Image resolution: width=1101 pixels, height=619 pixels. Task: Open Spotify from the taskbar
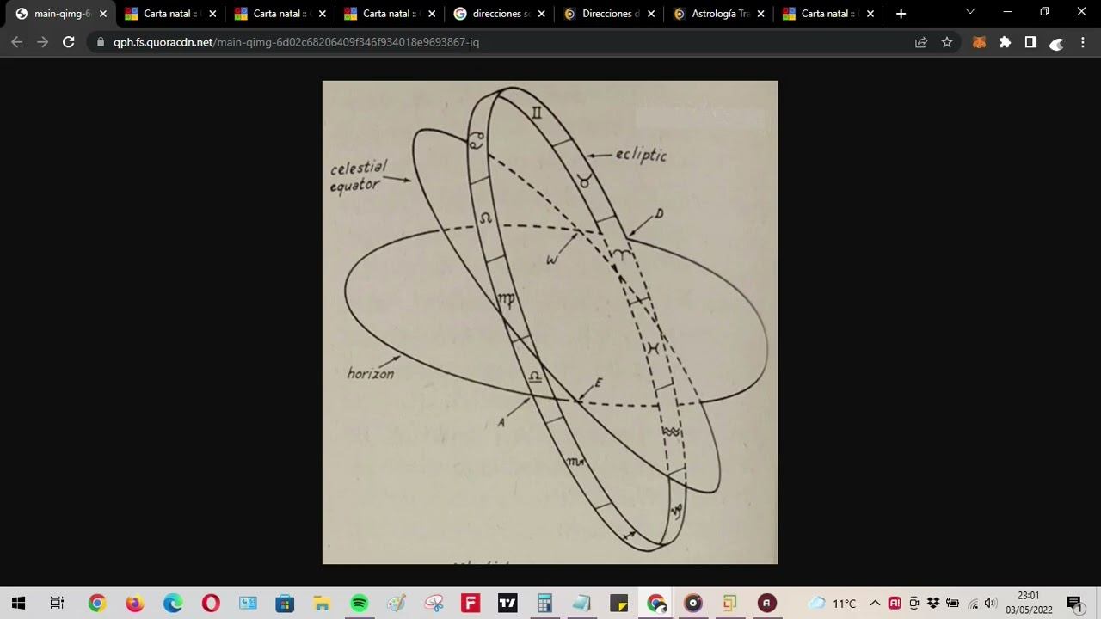360,604
